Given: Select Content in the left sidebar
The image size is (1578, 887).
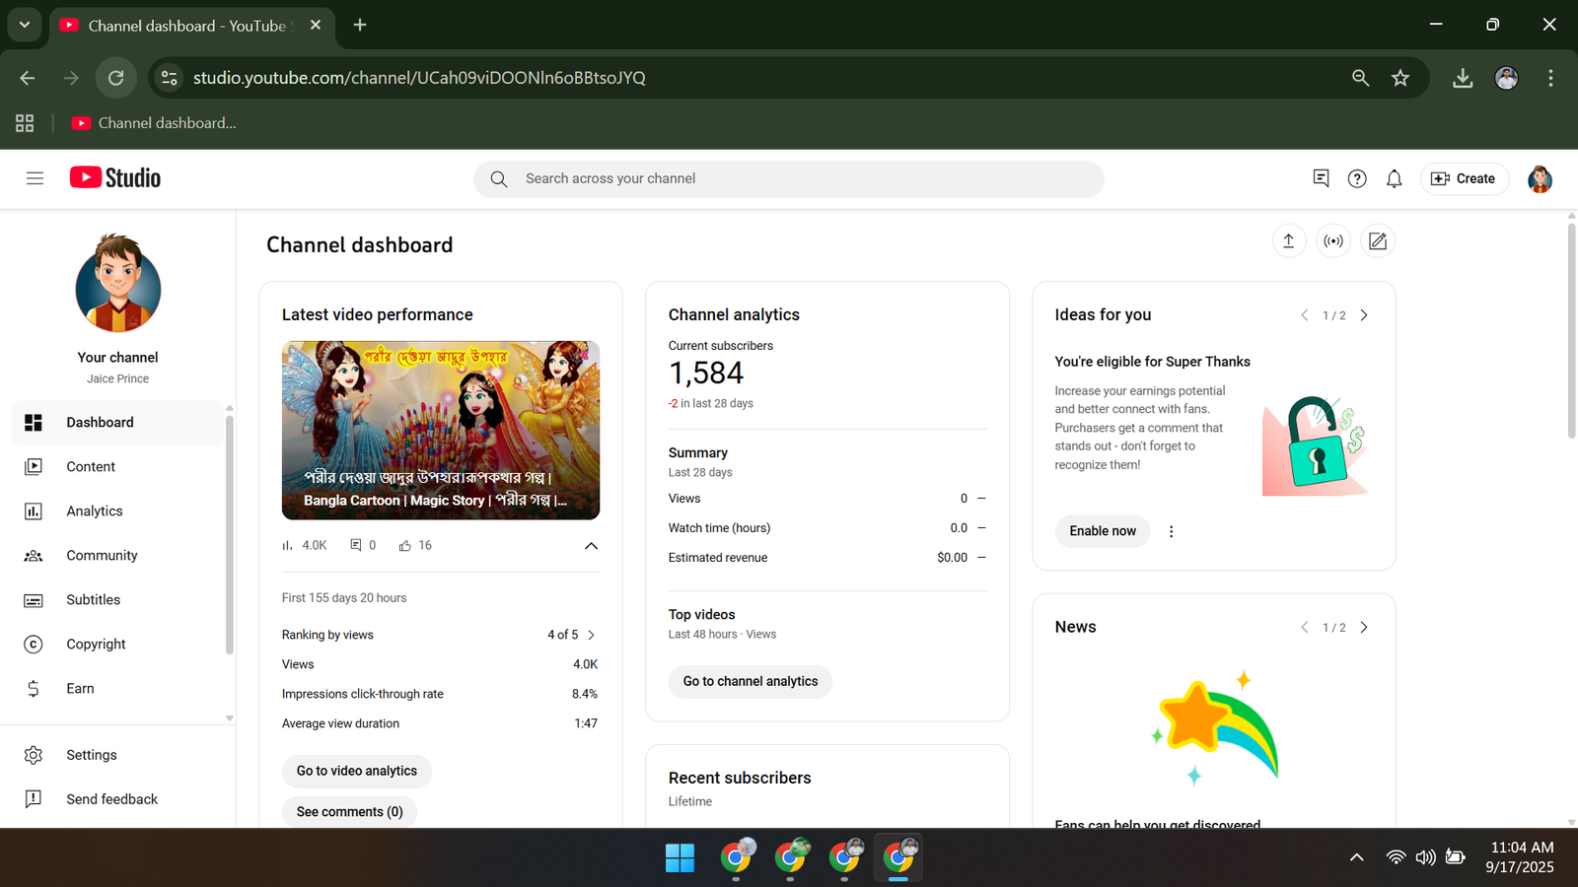Looking at the screenshot, I should click(x=91, y=466).
